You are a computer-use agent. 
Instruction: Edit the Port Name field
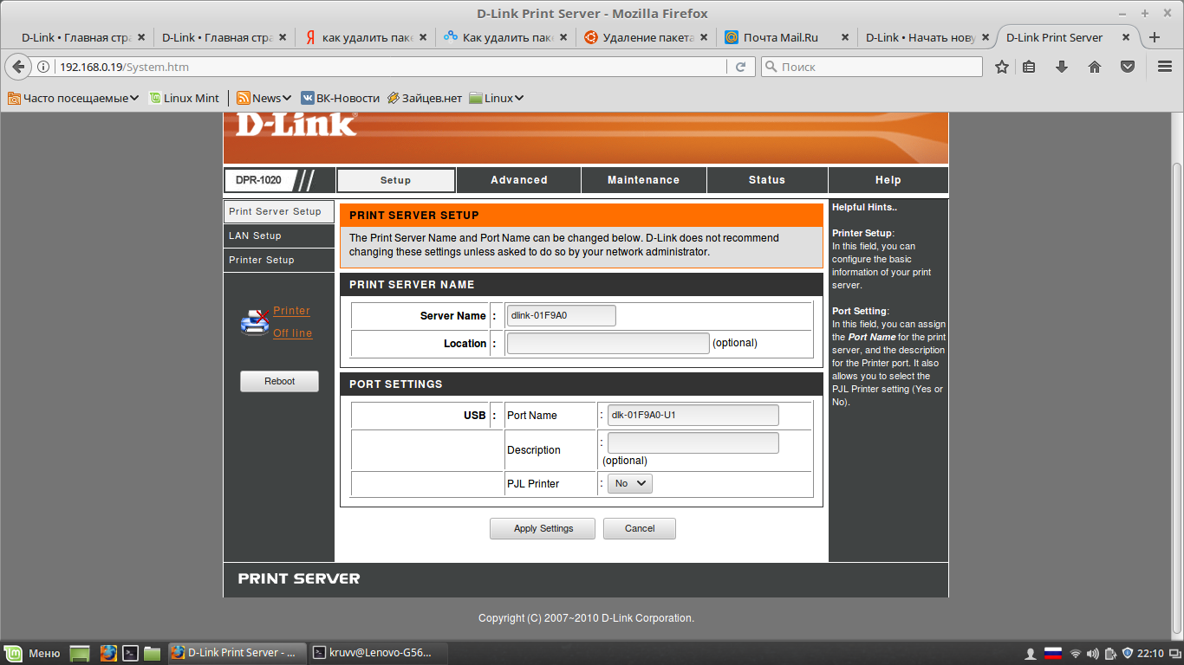(x=693, y=415)
